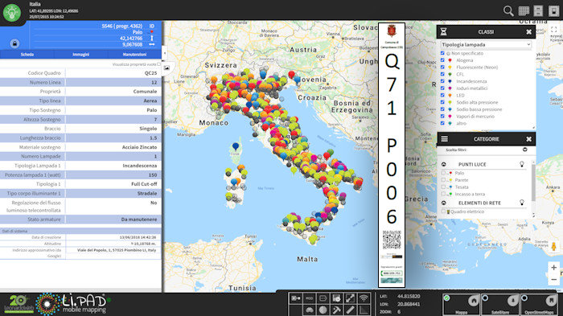This screenshot has width=563, height=316.
Task: Click the Tipo corpo illuminante value Stradale
Action: pos(147,193)
